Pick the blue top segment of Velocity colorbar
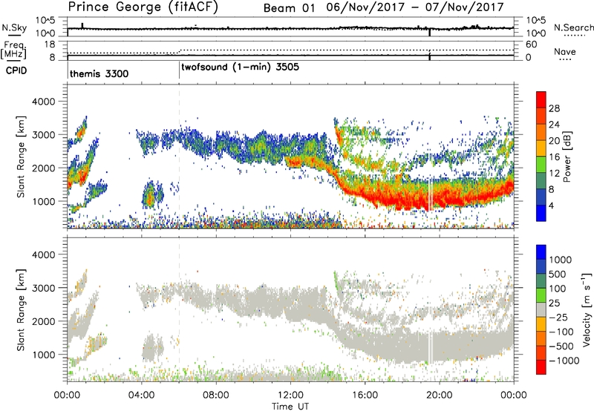594x411 pixels. (541, 252)
